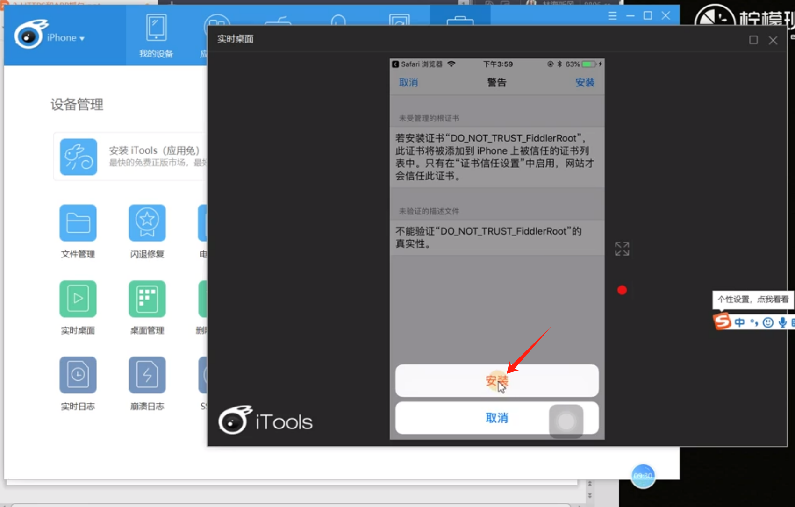The image size is (795, 507).
Task: Click the fullscreen expand arrows icon
Action: [x=622, y=249]
